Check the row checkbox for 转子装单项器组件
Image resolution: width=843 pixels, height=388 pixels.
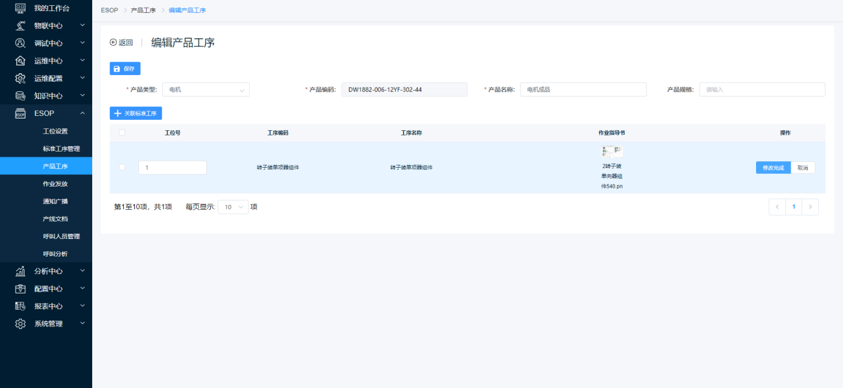122,167
